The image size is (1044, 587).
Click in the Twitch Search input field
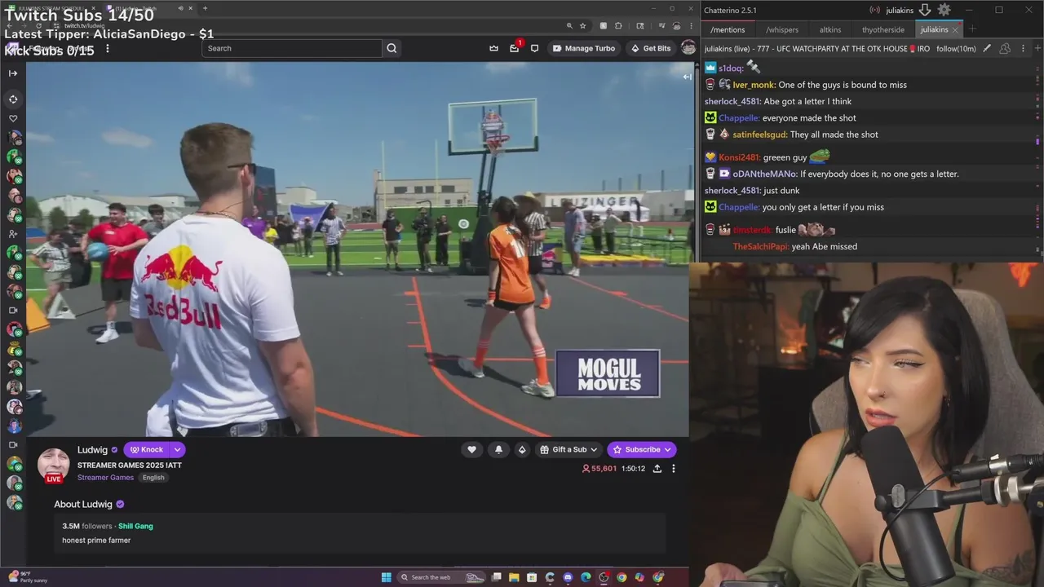click(x=292, y=48)
